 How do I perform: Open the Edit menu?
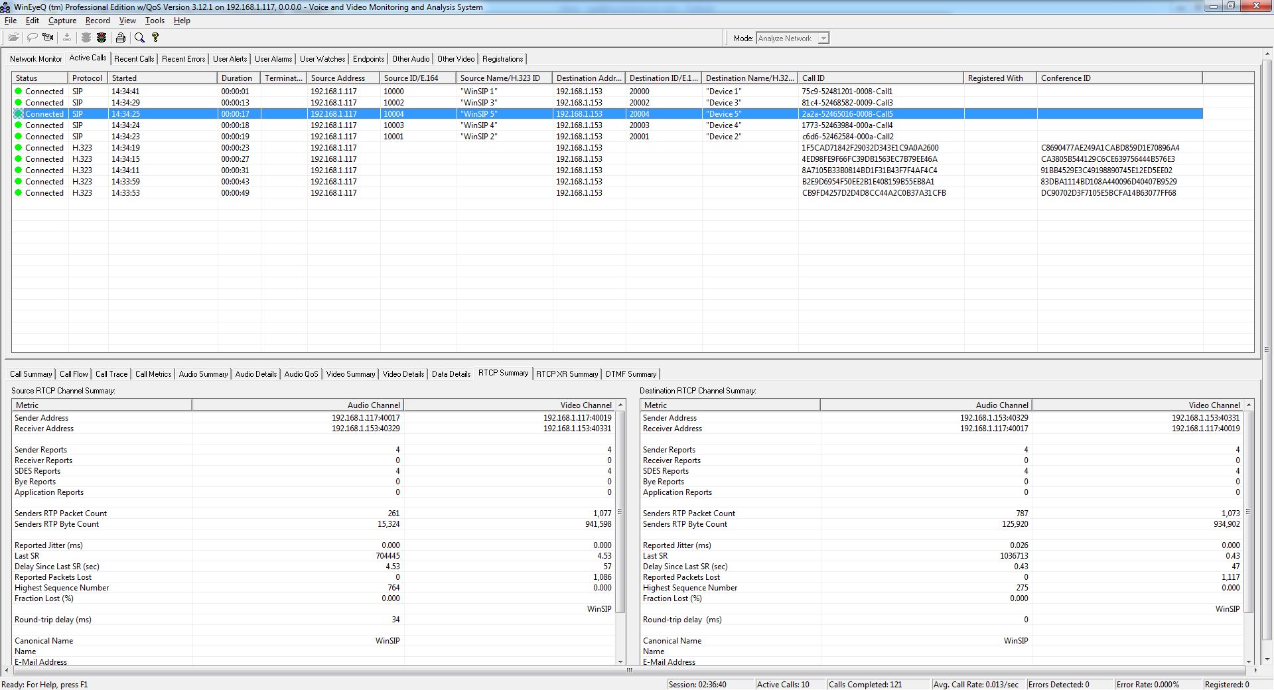pyautogui.click(x=33, y=21)
